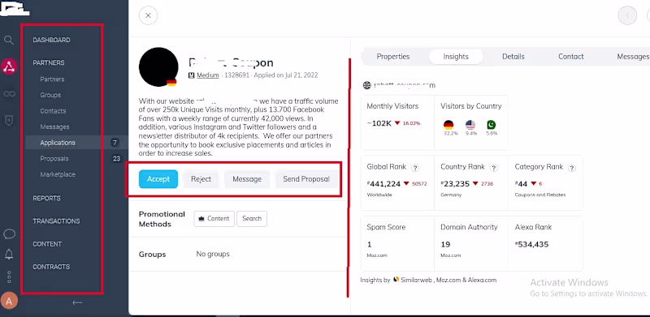The width and height of the screenshot is (650, 317).
Task: Click the Message button
Action: pos(247,179)
